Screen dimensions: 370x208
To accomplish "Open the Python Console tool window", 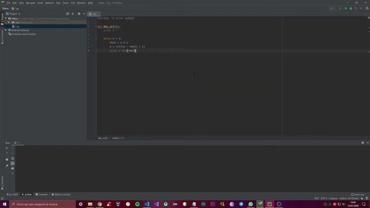I will pos(61,195).
